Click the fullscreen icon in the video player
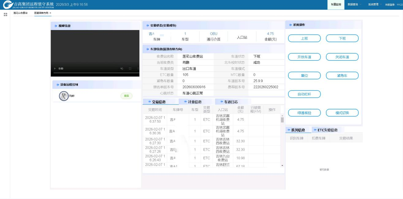Viewport: 403px width, 199px height. pyautogui.click(x=130, y=69)
